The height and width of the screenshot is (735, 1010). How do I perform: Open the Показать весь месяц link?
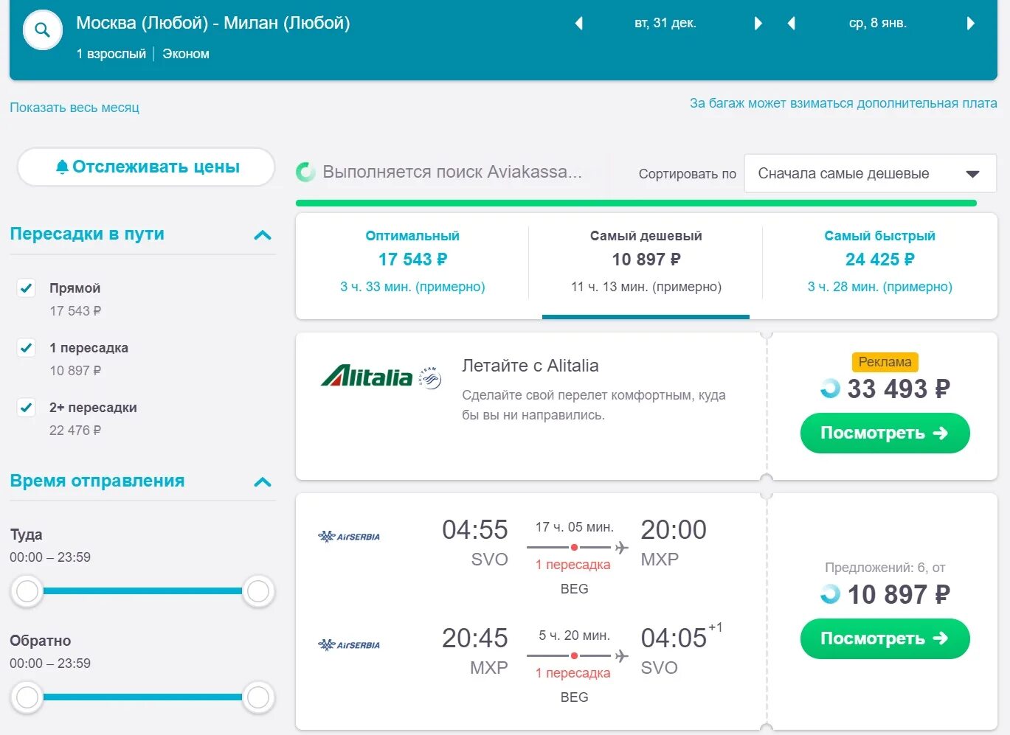tap(75, 108)
